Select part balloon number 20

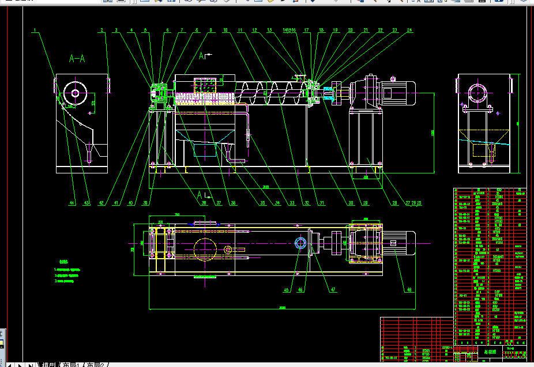(350, 31)
